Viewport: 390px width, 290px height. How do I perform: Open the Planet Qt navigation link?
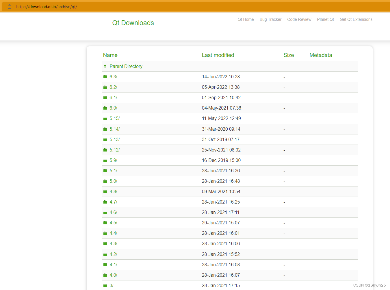(325, 19)
